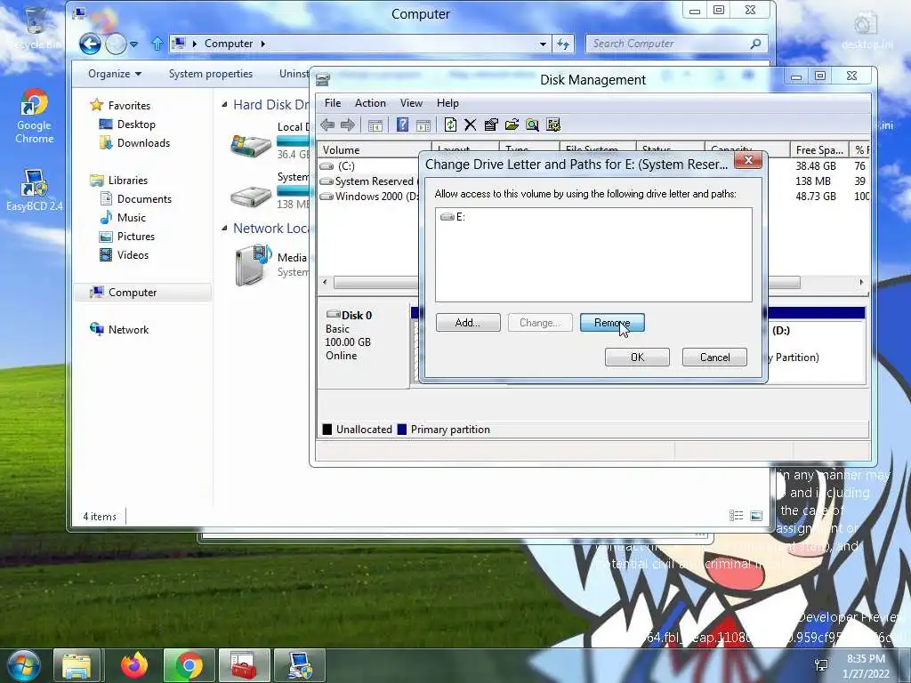Click the Free Space column header
This screenshot has height=683, width=911.
coord(819,149)
